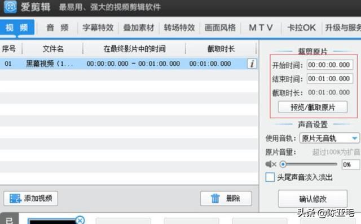Image resolution: width=361 pixels, height=224 pixels.
Task: Click the 序号 column header
Action: [x=9, y=49]
